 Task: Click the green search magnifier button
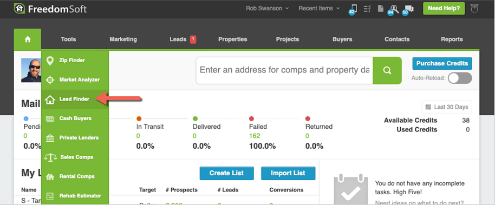click(387, 71)
